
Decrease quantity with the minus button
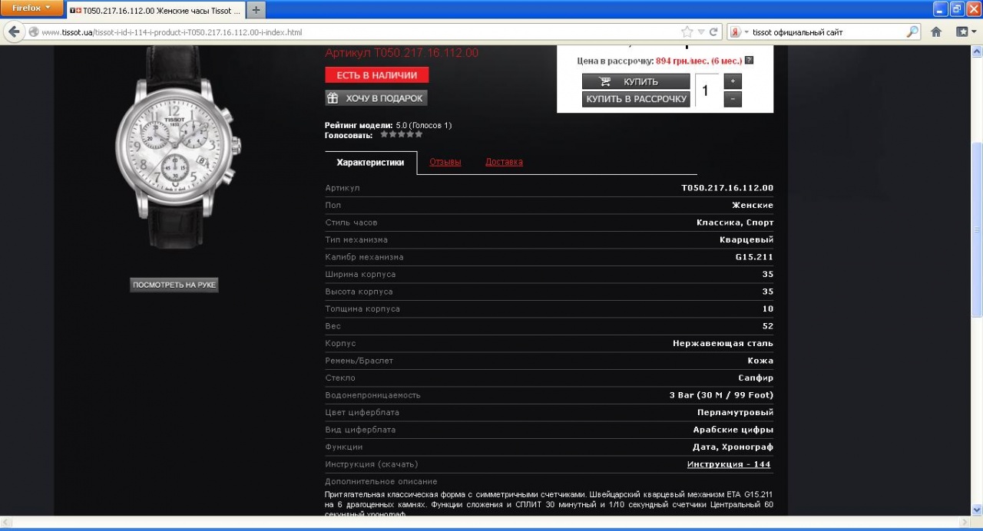(x=733, y=99)
